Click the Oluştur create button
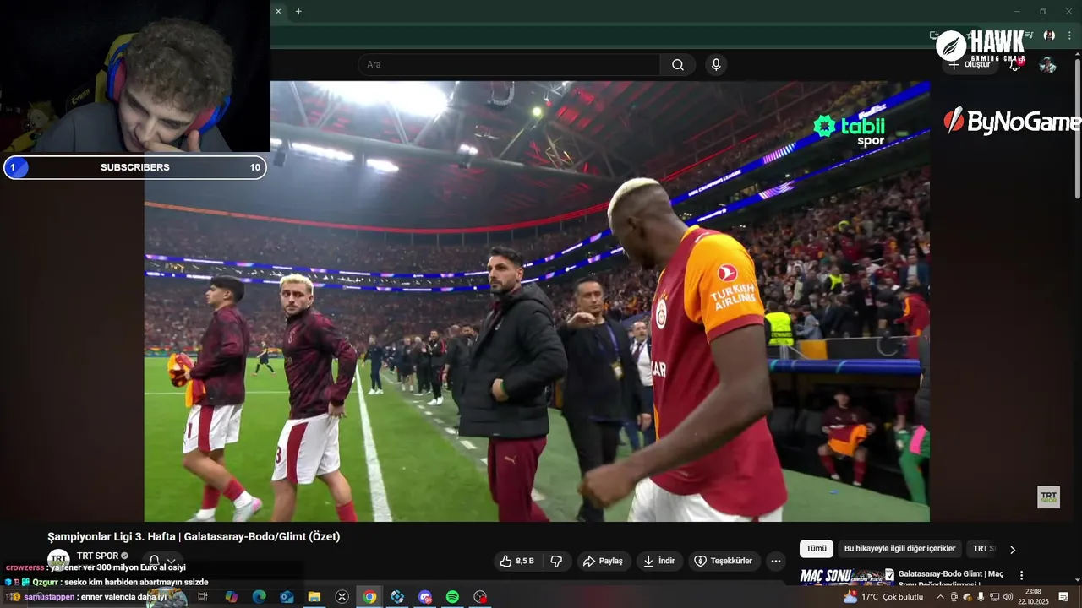This screenshot has width=1082, height=608. pos(970,65)
